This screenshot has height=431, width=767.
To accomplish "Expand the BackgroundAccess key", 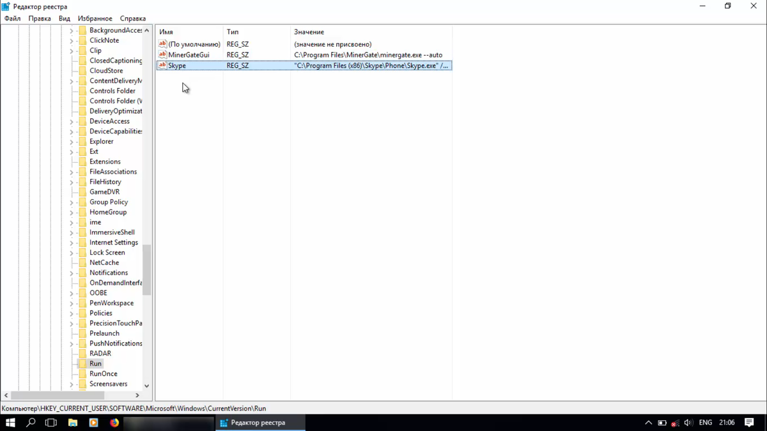I will click(72, 30).
